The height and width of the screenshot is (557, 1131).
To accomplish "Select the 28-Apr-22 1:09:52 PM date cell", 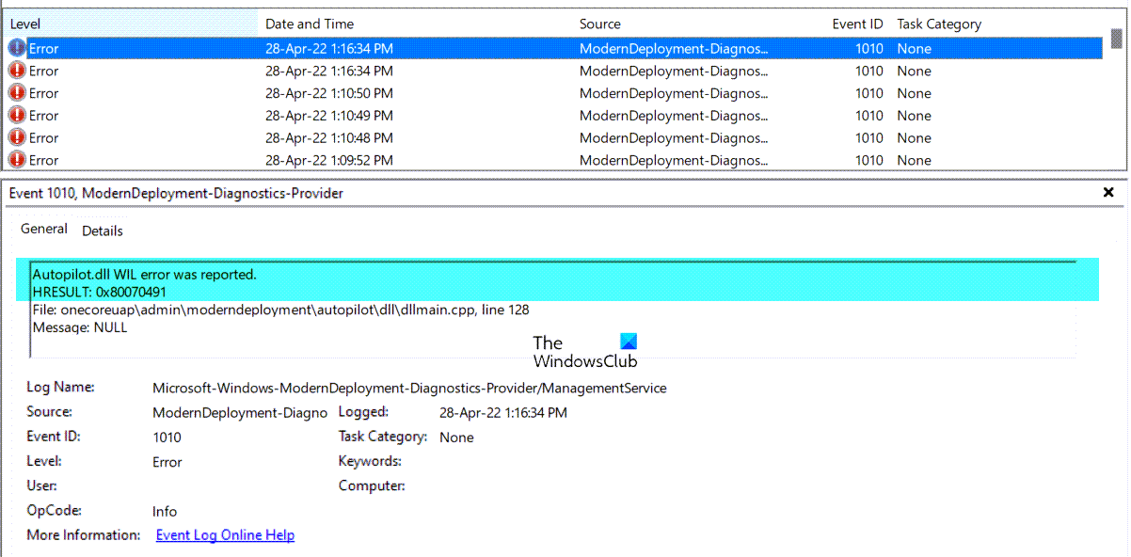I will [x=329, y=160].
